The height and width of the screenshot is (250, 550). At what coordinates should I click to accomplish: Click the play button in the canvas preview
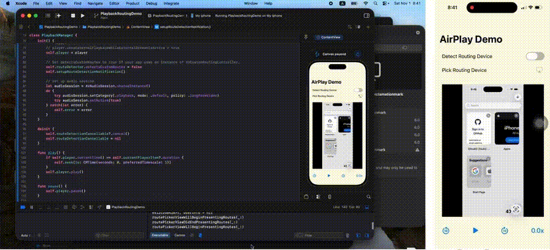[x=329, y=176]
